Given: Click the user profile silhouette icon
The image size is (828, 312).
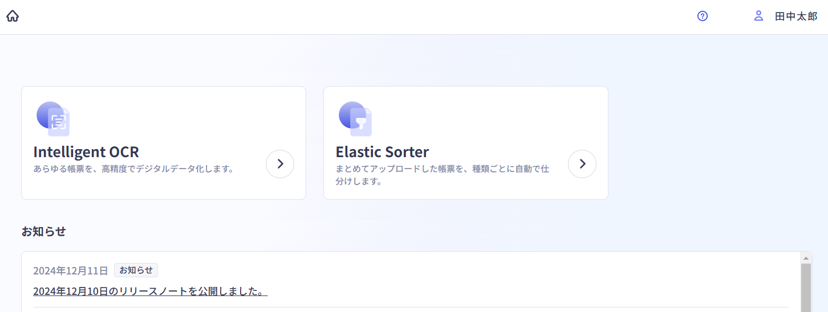Looking at the screenshot, I should pyautogui.click(x=758, y=16).
